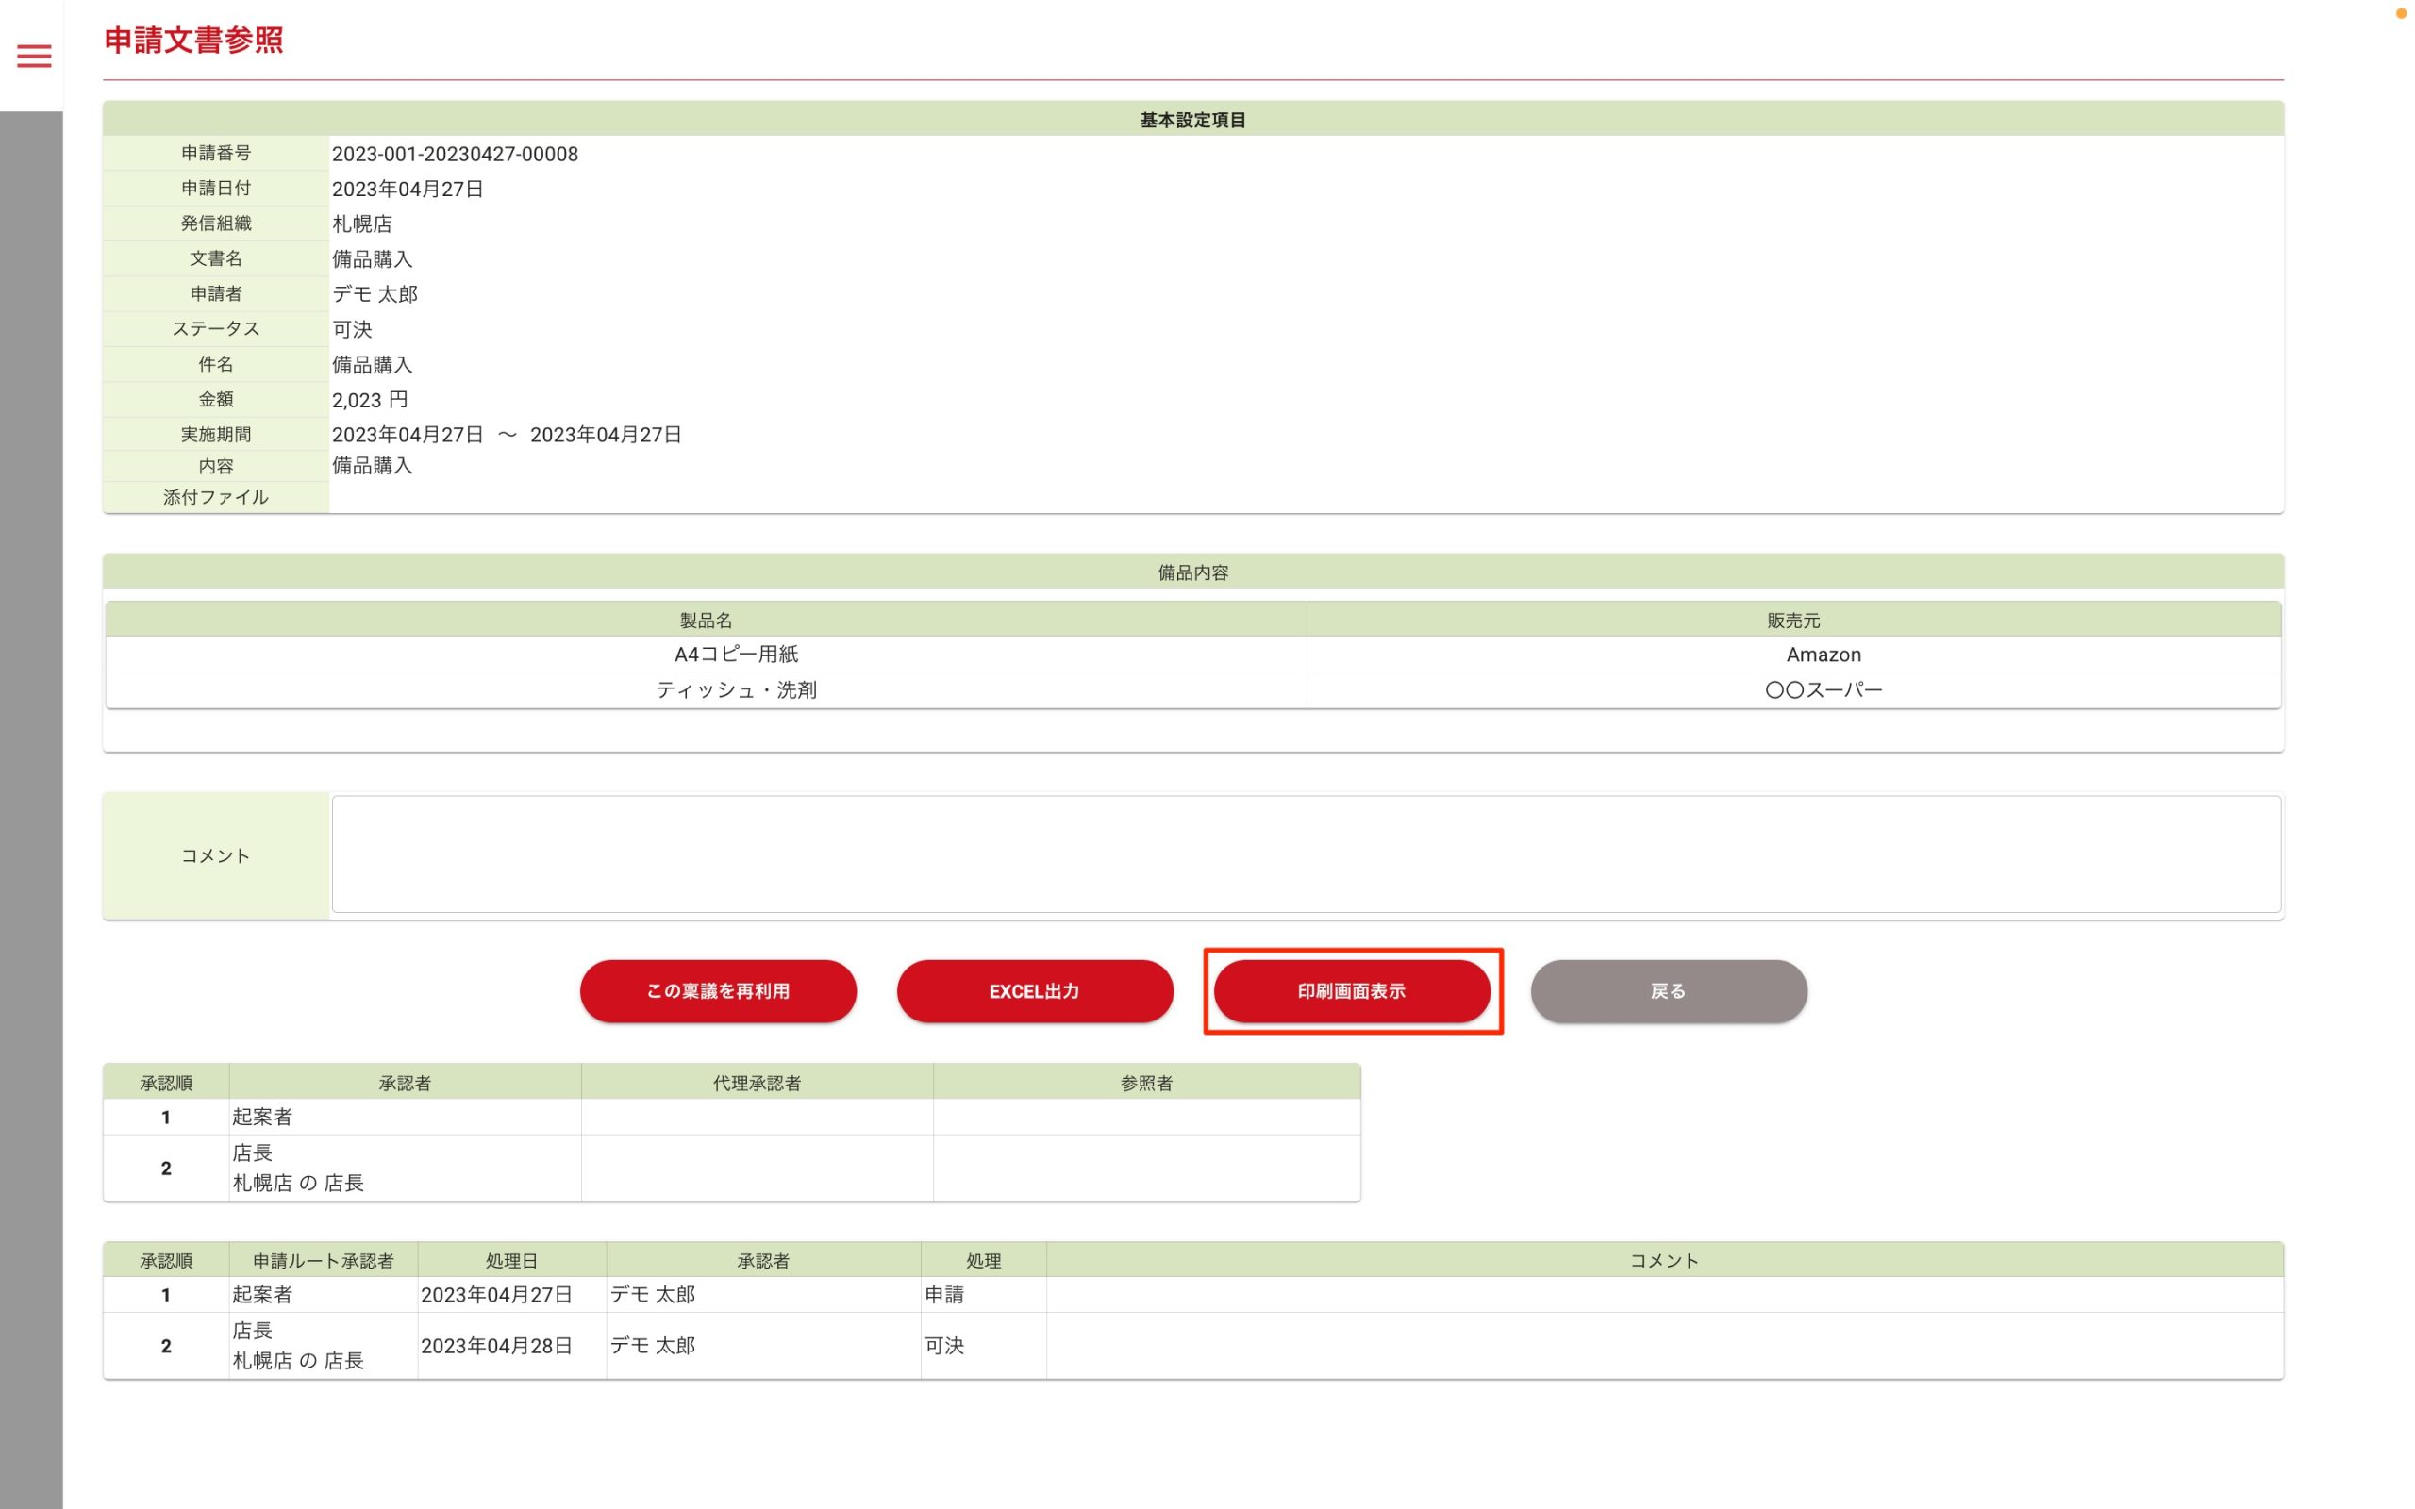
Task: Select the A4コピー用紙 product cell
Action: [x=736, y=655]
